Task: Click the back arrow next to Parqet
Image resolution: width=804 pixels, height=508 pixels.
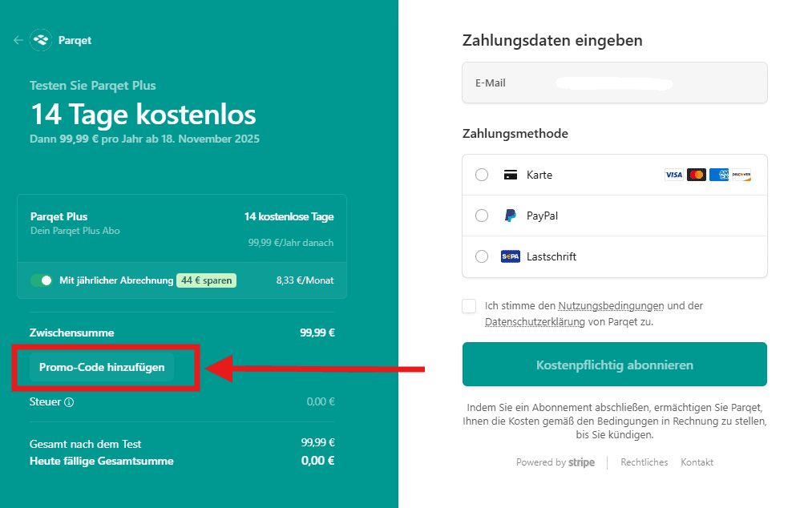Action: [x=18, y=40]
